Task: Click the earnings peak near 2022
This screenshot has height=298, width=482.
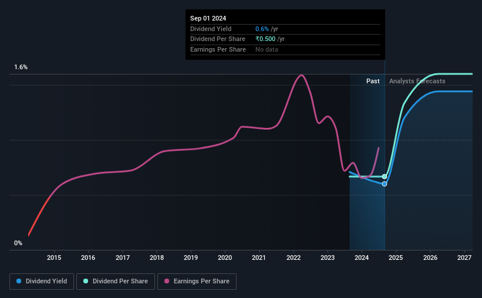Action: pos(302,75)
